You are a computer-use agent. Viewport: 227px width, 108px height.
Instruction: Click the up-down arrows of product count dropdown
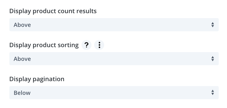(212, 25)
